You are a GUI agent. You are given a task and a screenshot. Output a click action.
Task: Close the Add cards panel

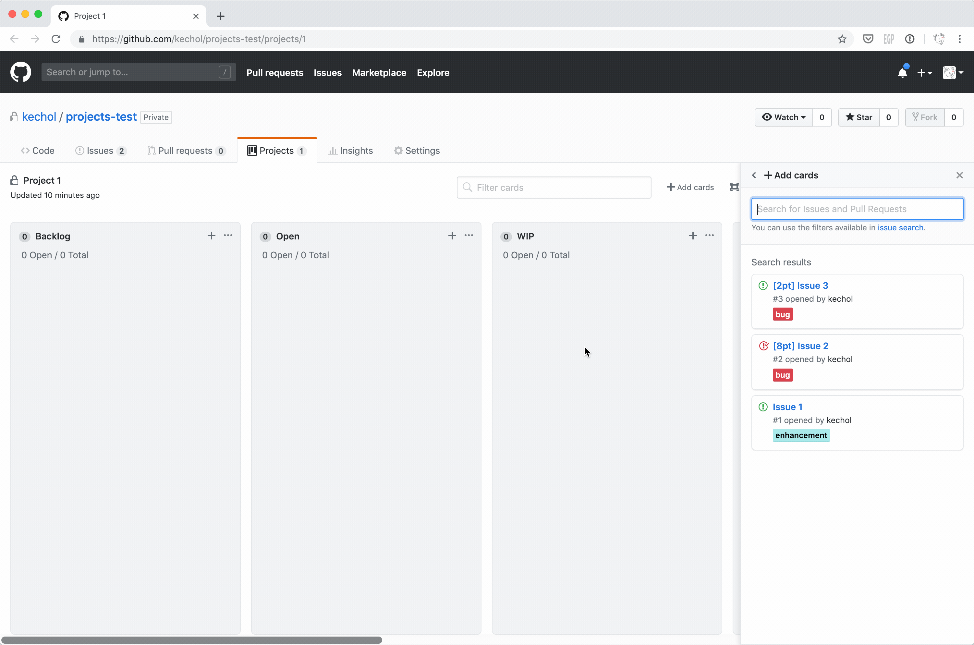click(959, 175)
